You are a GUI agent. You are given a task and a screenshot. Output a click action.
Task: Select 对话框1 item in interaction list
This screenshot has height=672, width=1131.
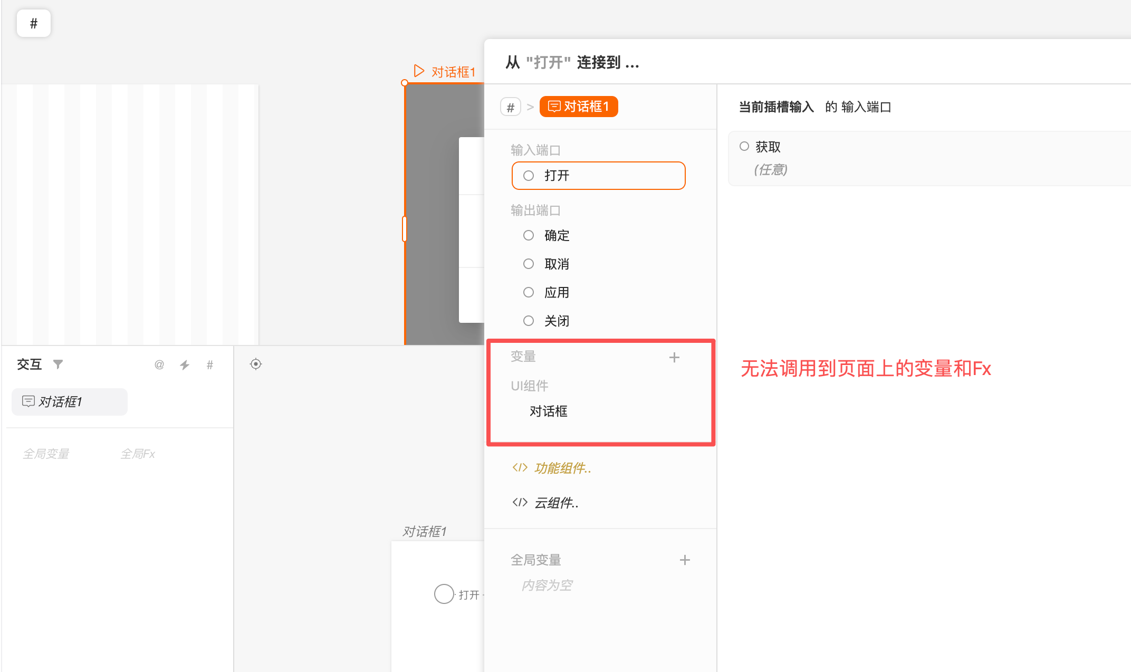click(x=70, y=402)
